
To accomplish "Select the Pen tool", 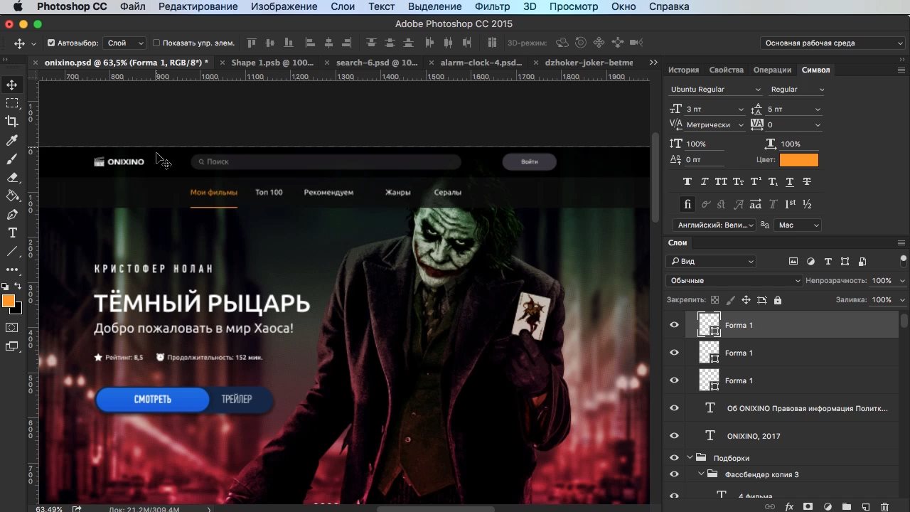I will click(x=12, y=214).
